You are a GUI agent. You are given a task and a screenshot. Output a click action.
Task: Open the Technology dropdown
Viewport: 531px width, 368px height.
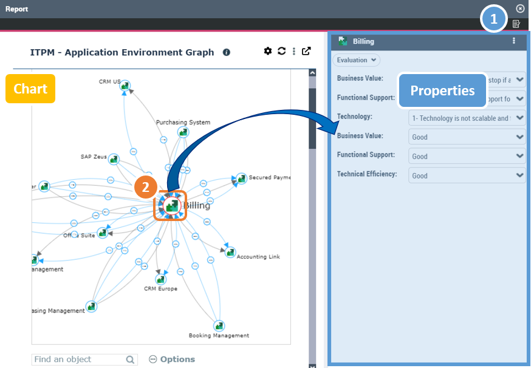point(467,118)
